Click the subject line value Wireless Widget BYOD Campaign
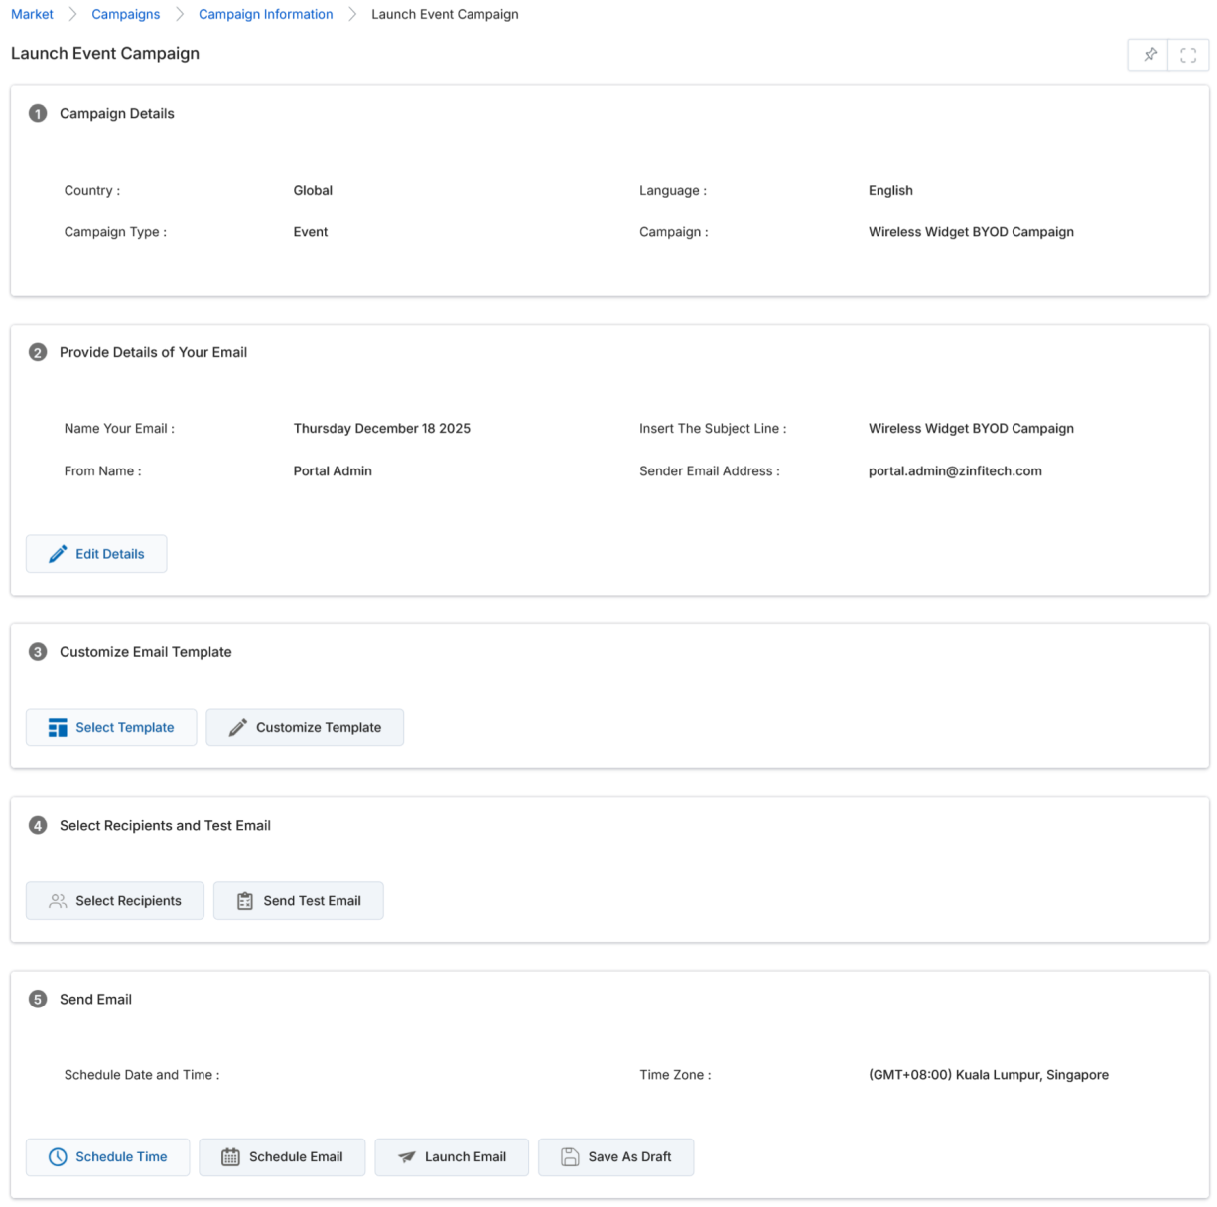The width and height of the screenshot is (1217, 1207). [971, 429]
